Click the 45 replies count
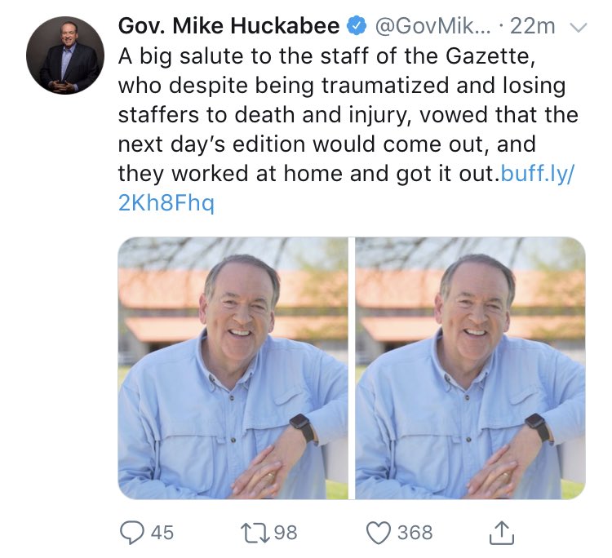 162,533
